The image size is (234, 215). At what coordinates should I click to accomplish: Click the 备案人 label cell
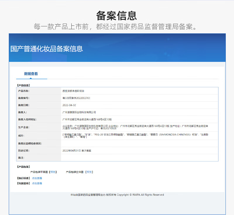[x=39, y=112]
